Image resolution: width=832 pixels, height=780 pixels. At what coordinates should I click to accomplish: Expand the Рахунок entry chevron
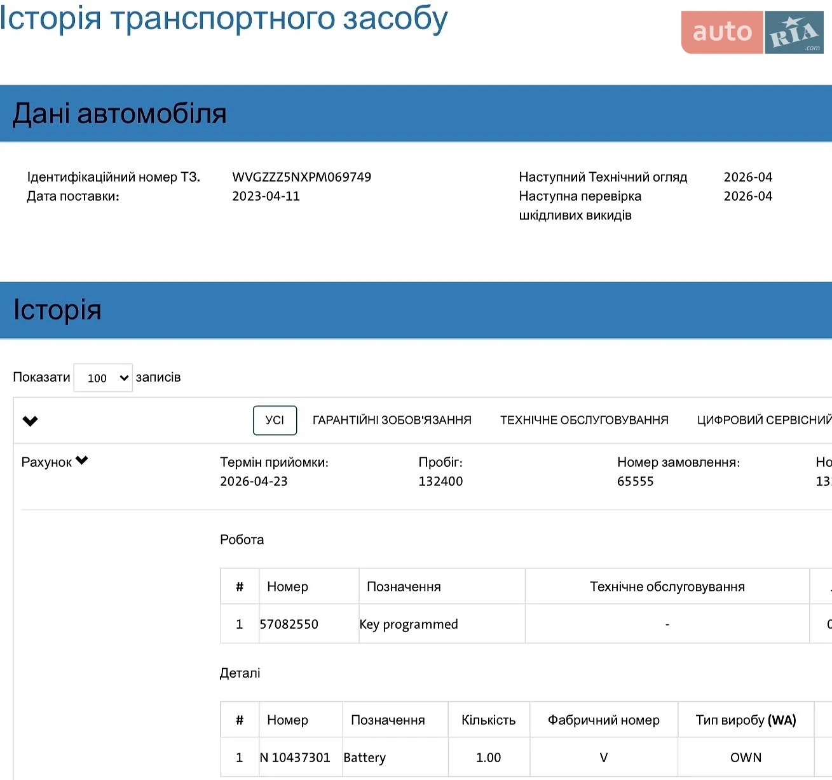pyautogui.click(x=81, y=461)
